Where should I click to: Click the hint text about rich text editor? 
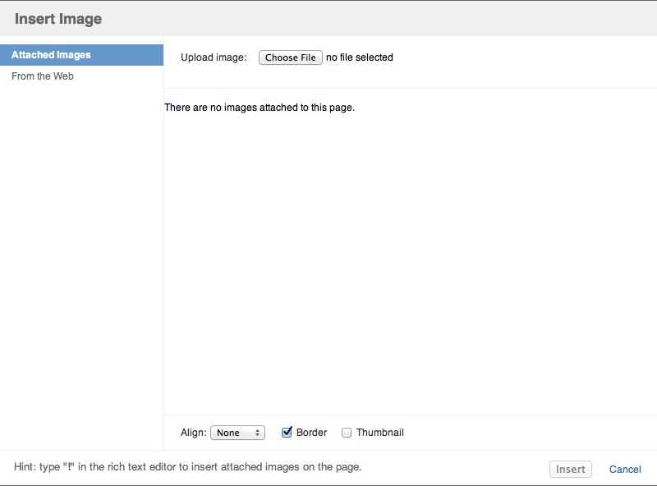[188, 467]
